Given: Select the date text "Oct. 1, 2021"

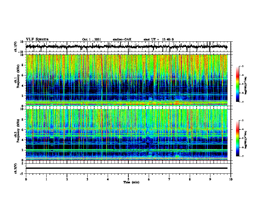Looking at the screenshot, I should click(x=92, y=39).
